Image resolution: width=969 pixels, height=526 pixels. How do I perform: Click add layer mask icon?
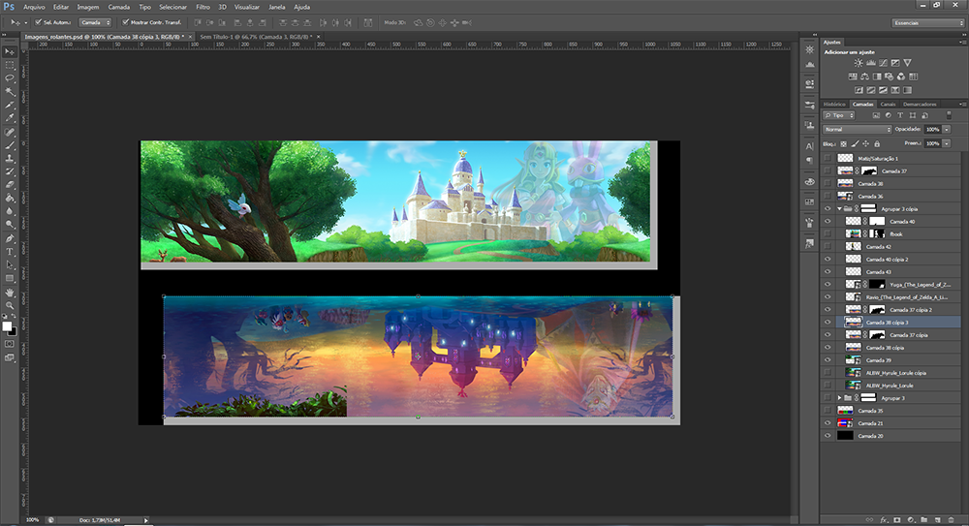point(896,520)
